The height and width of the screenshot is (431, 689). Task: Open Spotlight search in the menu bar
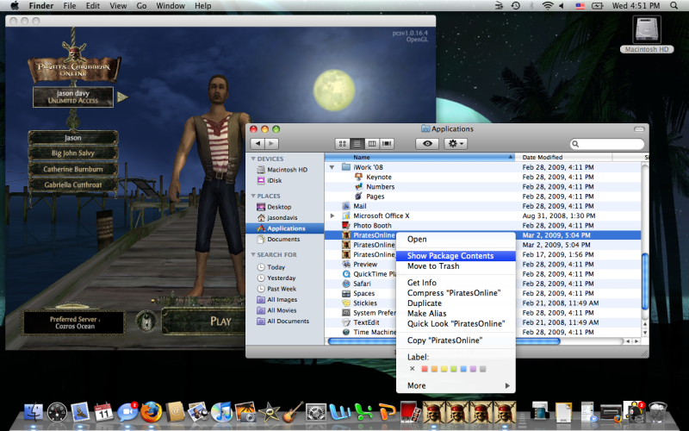[673, 6]
